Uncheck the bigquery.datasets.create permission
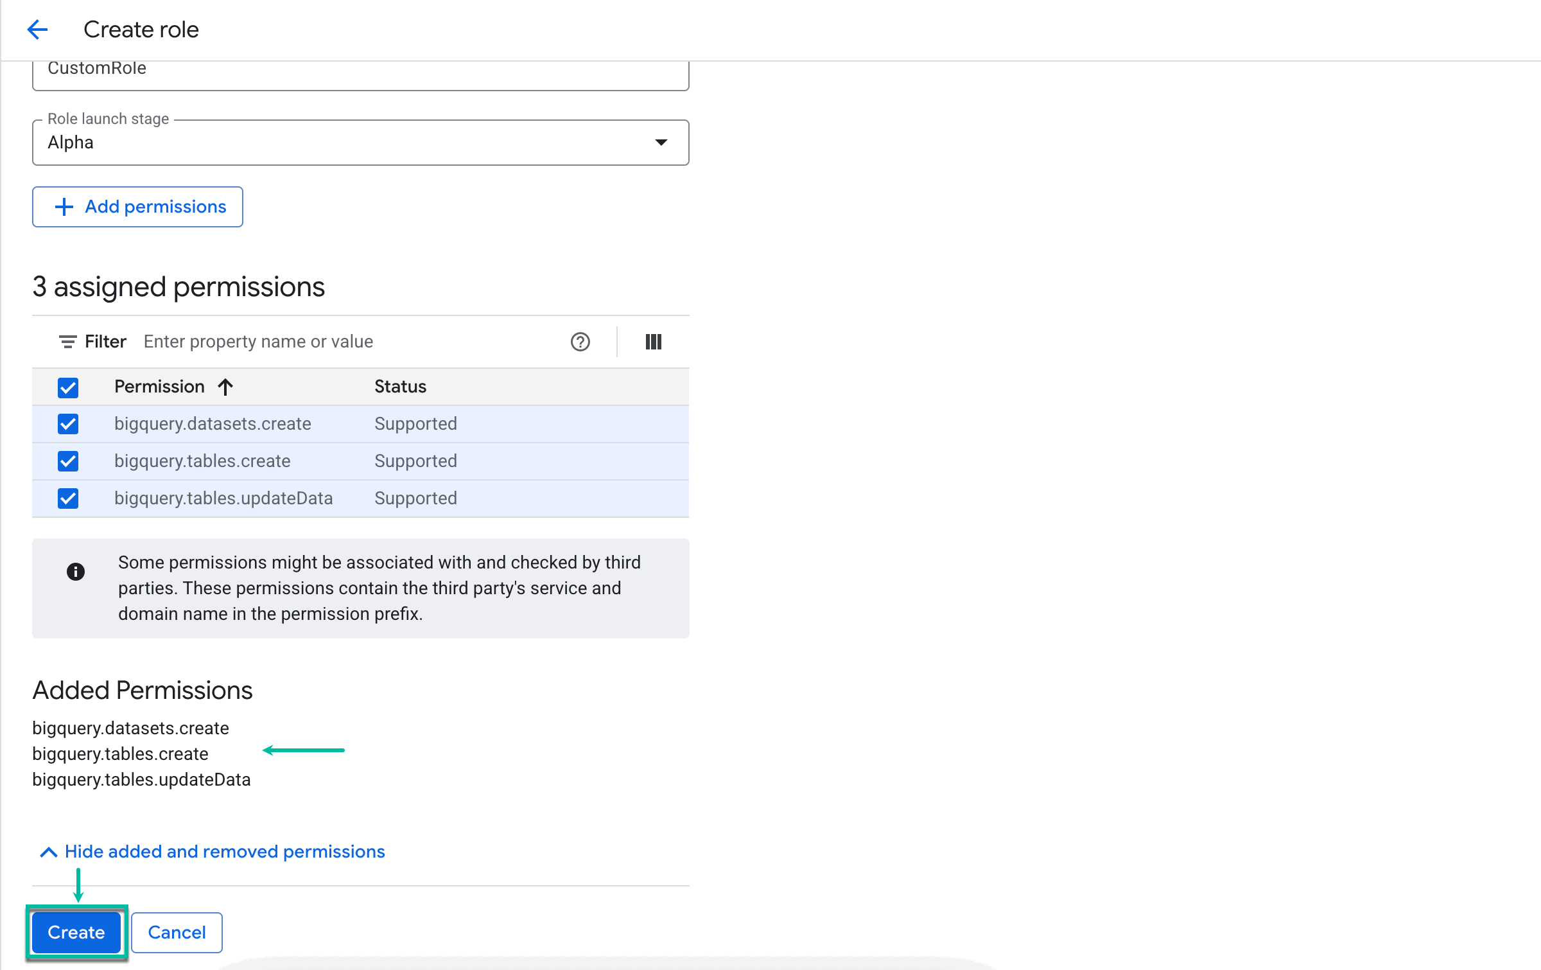Viewport: 1541px width, 970px height. tap(67, 423)
